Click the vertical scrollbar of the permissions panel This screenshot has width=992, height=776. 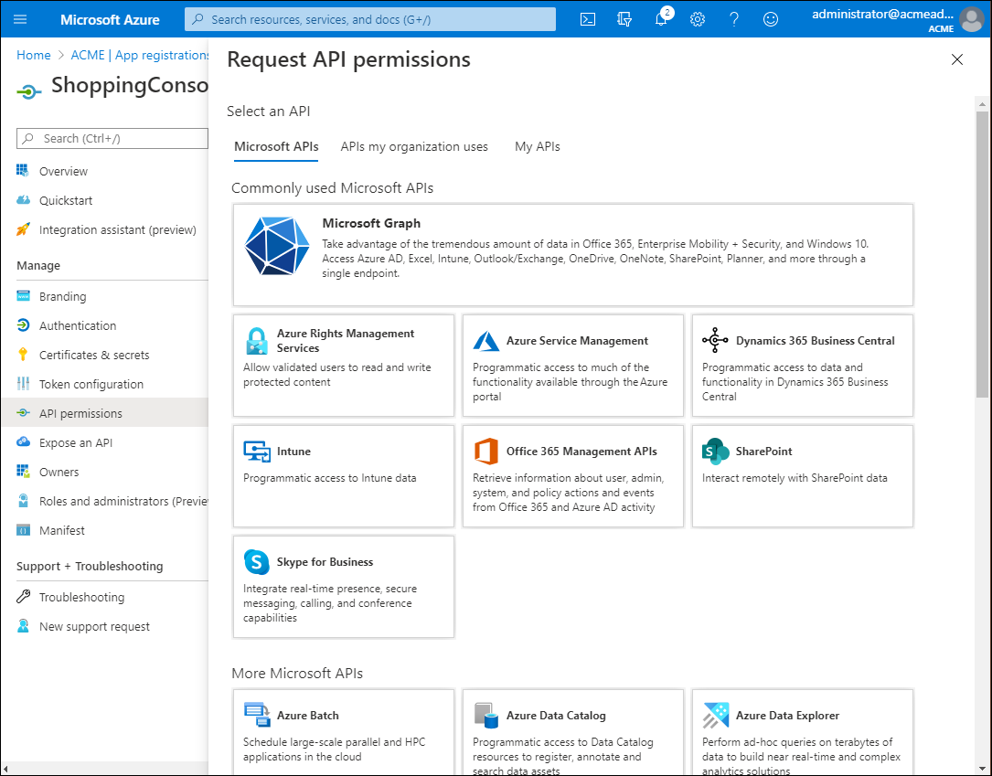(982, 256)
